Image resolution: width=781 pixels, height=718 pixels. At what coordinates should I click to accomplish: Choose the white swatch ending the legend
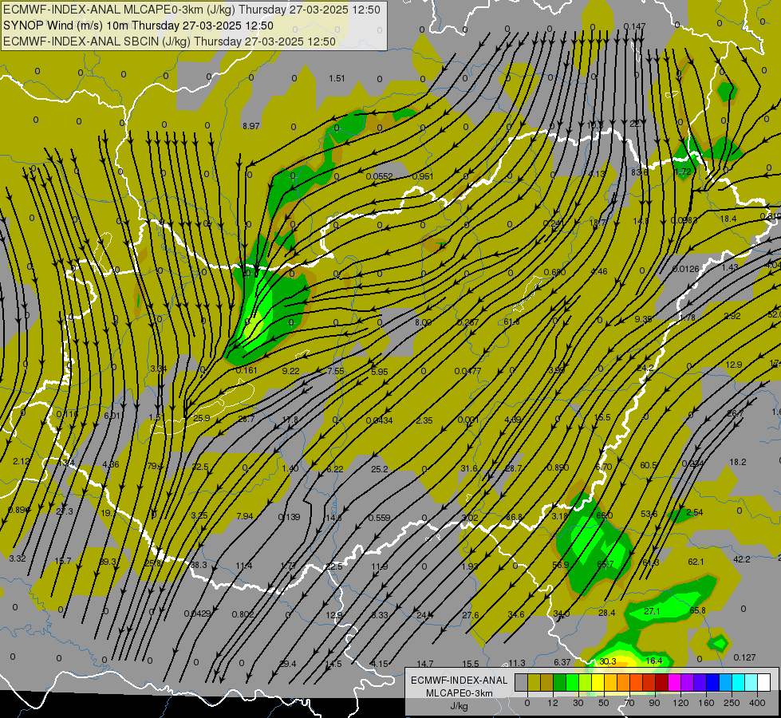(764, 683)
